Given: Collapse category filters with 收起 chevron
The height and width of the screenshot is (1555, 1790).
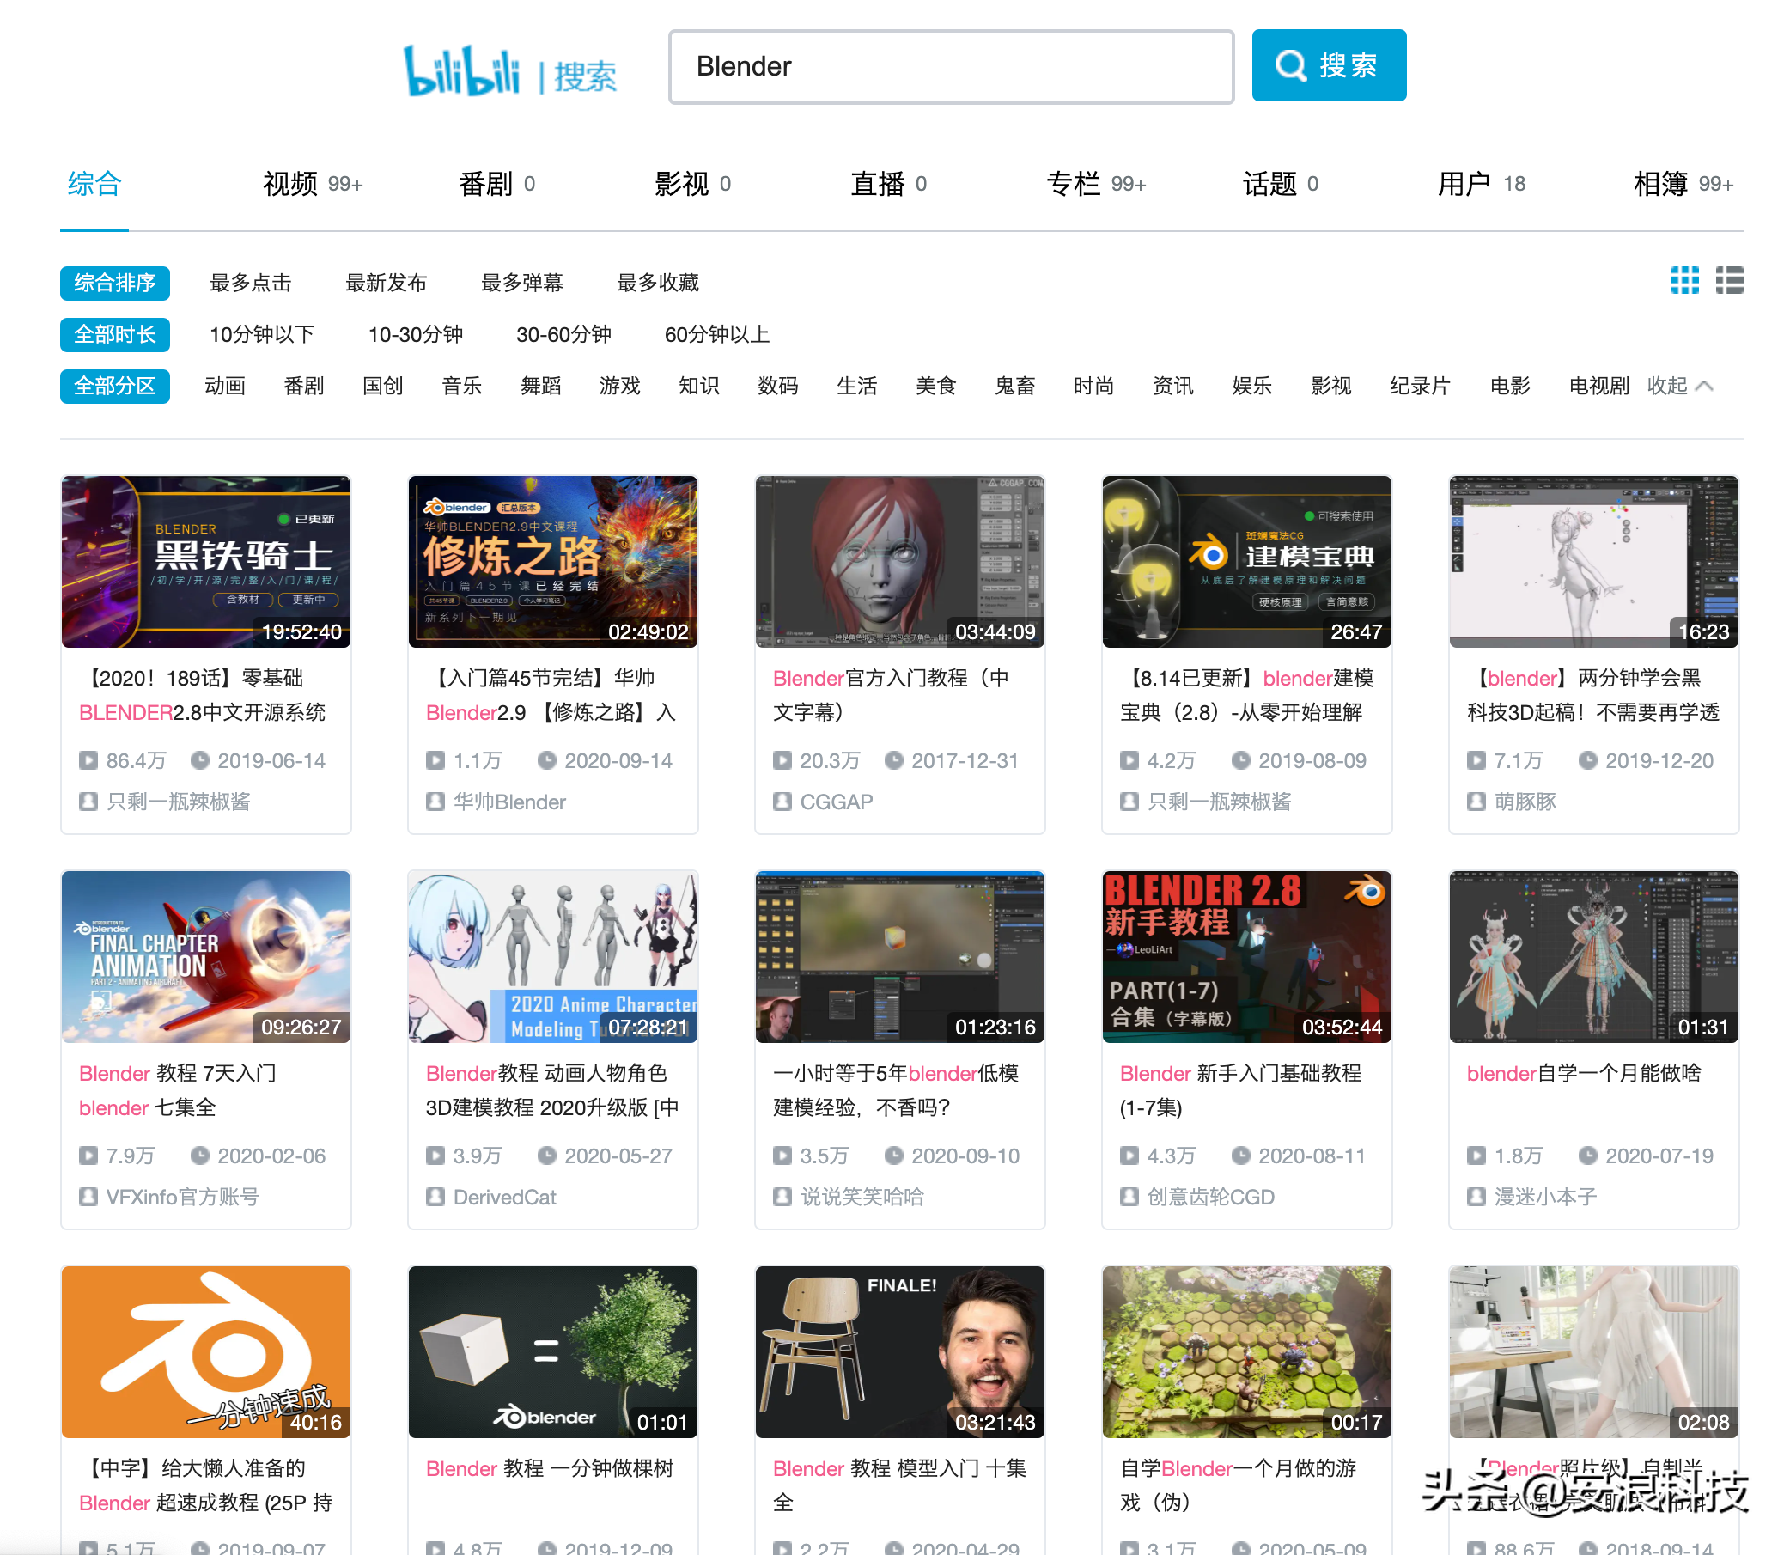Looking at the screenshot, I should (1681, 386).
